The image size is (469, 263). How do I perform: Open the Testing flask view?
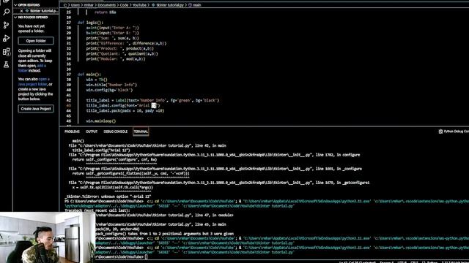6,64
